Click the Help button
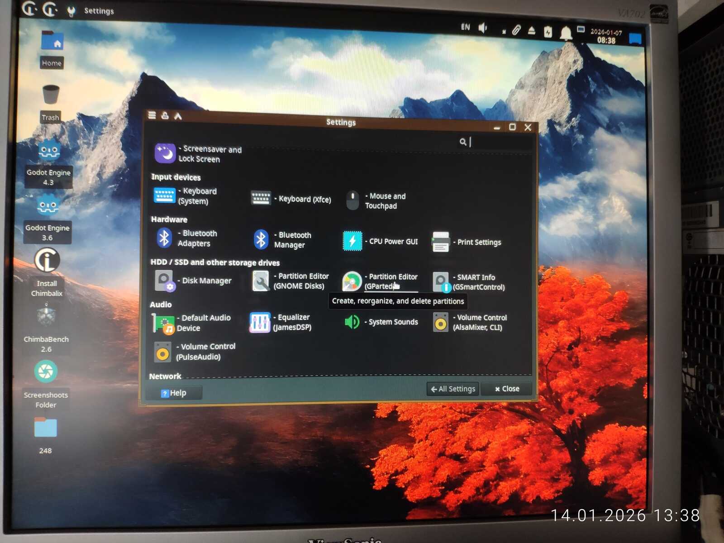The width and height of the screenshot is (724, 543). click(x=174, y=393)
